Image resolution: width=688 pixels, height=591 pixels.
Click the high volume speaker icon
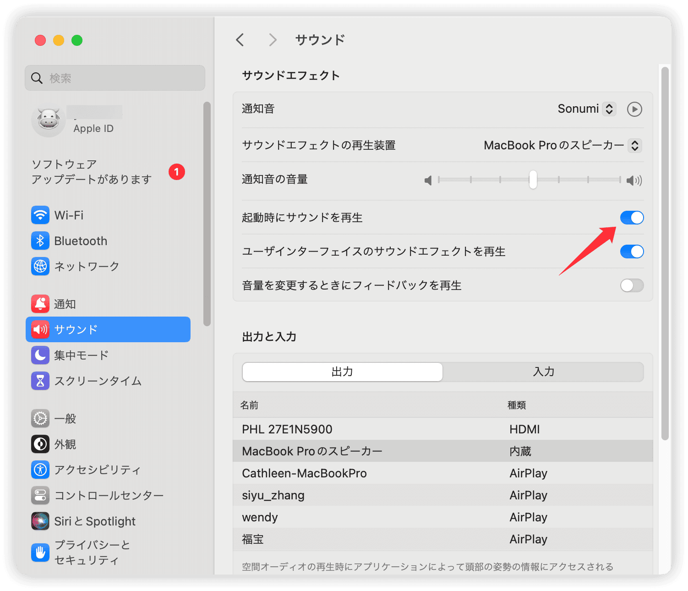634,181
